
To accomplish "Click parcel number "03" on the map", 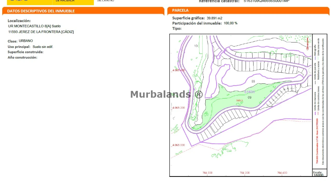I will pos(253,81).
